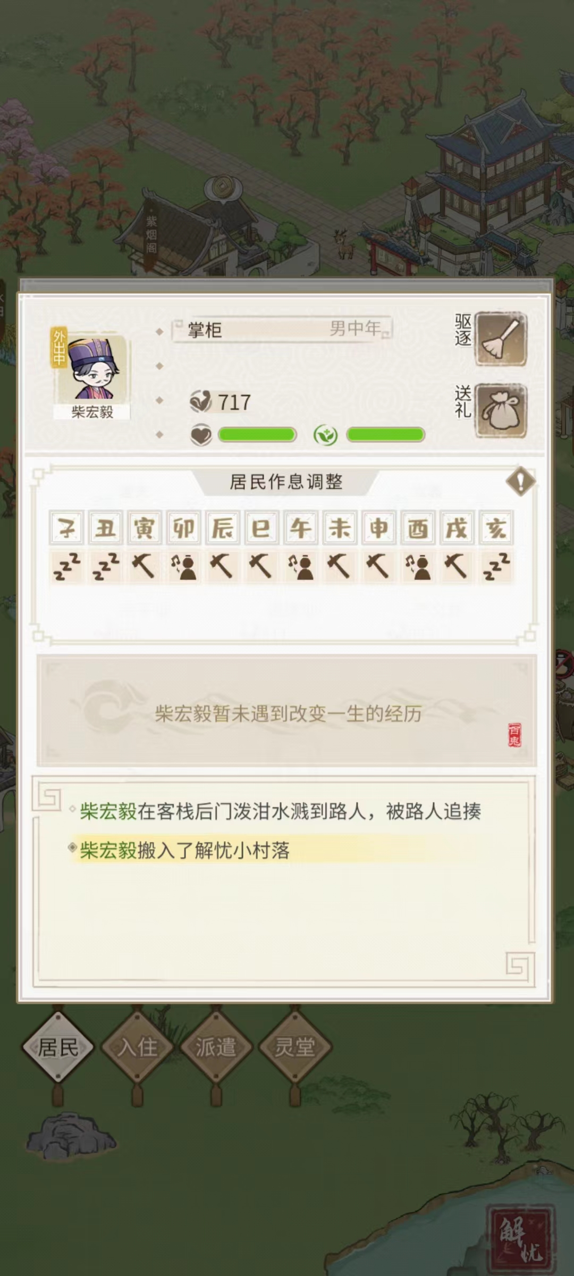Click the green mood progress bar
Screen dimensions: 574x1276
tap(257, 435)
